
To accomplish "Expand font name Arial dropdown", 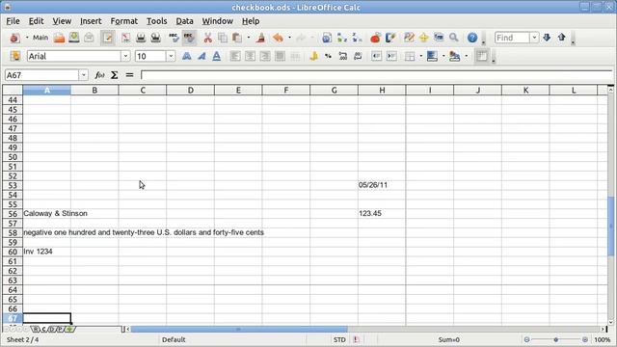I will tap(125, 56).
